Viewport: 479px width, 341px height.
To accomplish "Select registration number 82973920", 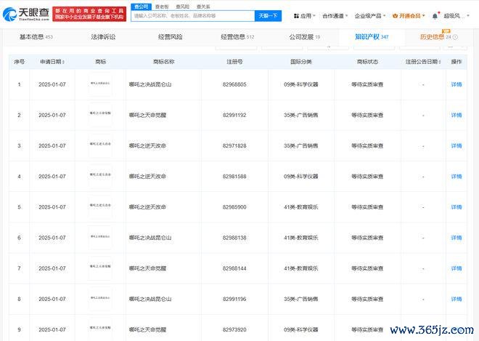I will pyautogui.click(x=234, y=329).
